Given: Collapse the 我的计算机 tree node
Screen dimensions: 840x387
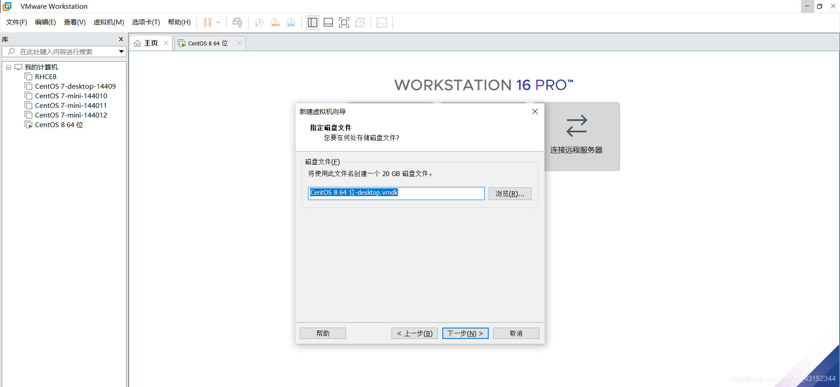Looking at the screenshot, I should click(x=8, y=67).
